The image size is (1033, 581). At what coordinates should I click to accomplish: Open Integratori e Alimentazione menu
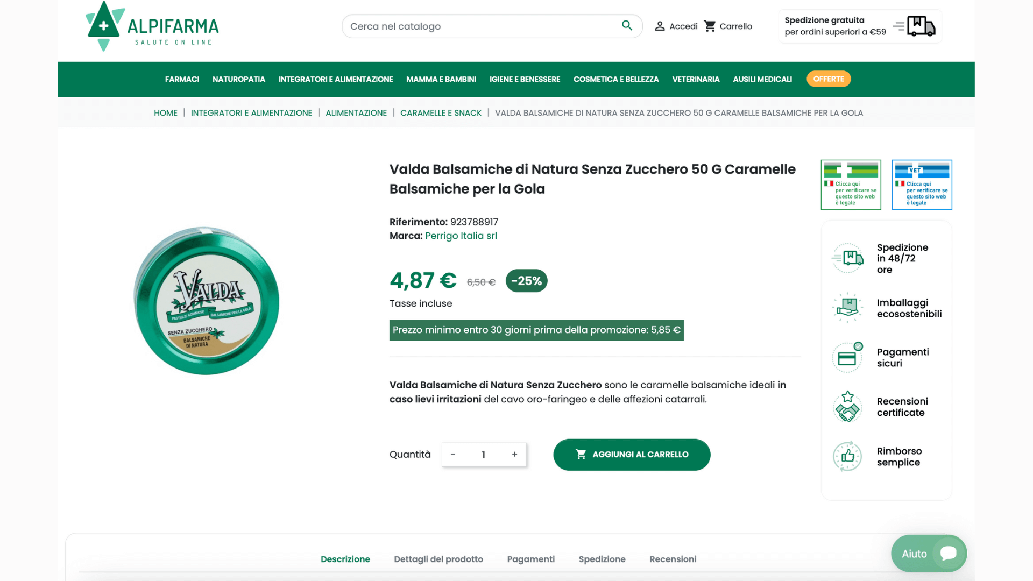coord(336,79)
